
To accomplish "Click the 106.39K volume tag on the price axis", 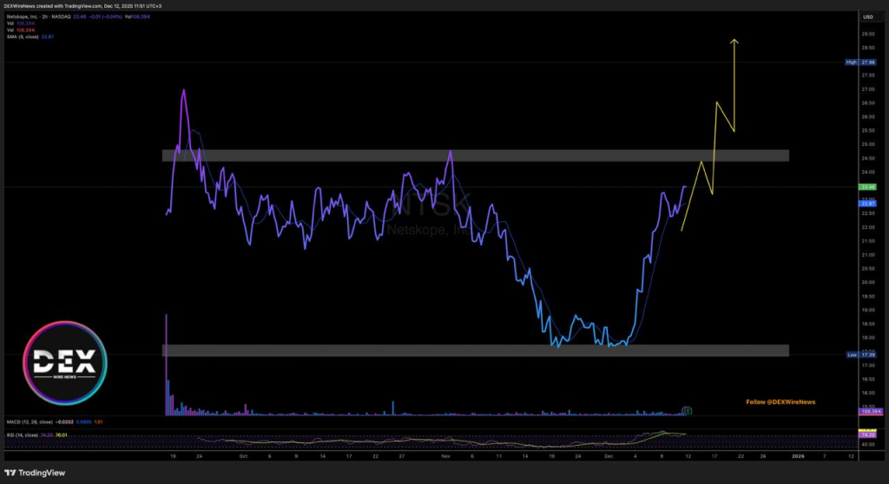I will point(870,411).
